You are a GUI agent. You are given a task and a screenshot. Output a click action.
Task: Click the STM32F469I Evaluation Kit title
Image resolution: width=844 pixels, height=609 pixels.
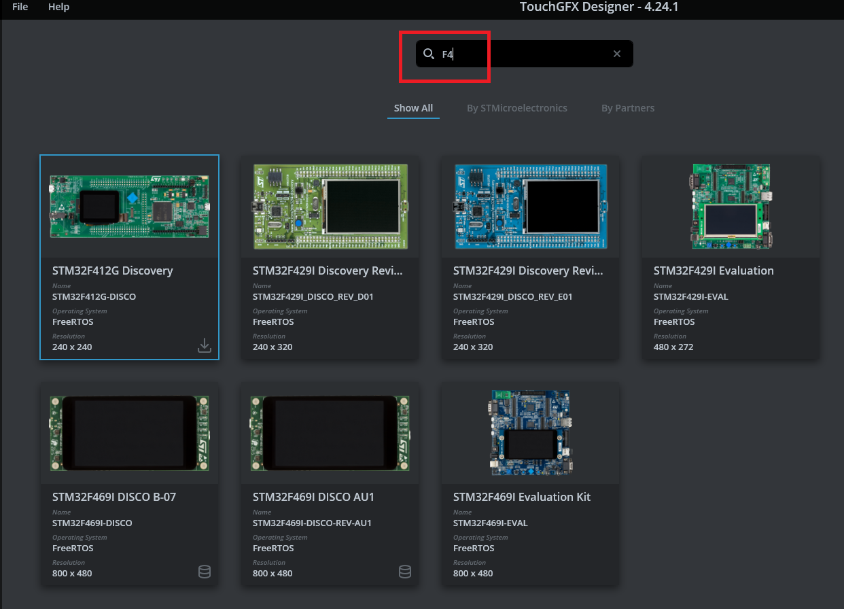click(x=522, y=497)
